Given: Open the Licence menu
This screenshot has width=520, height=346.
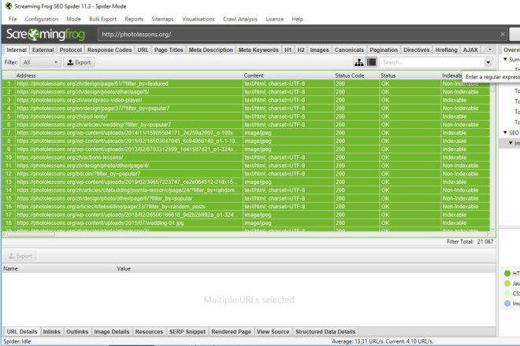Looking at the screenshot, I should 275,19.
